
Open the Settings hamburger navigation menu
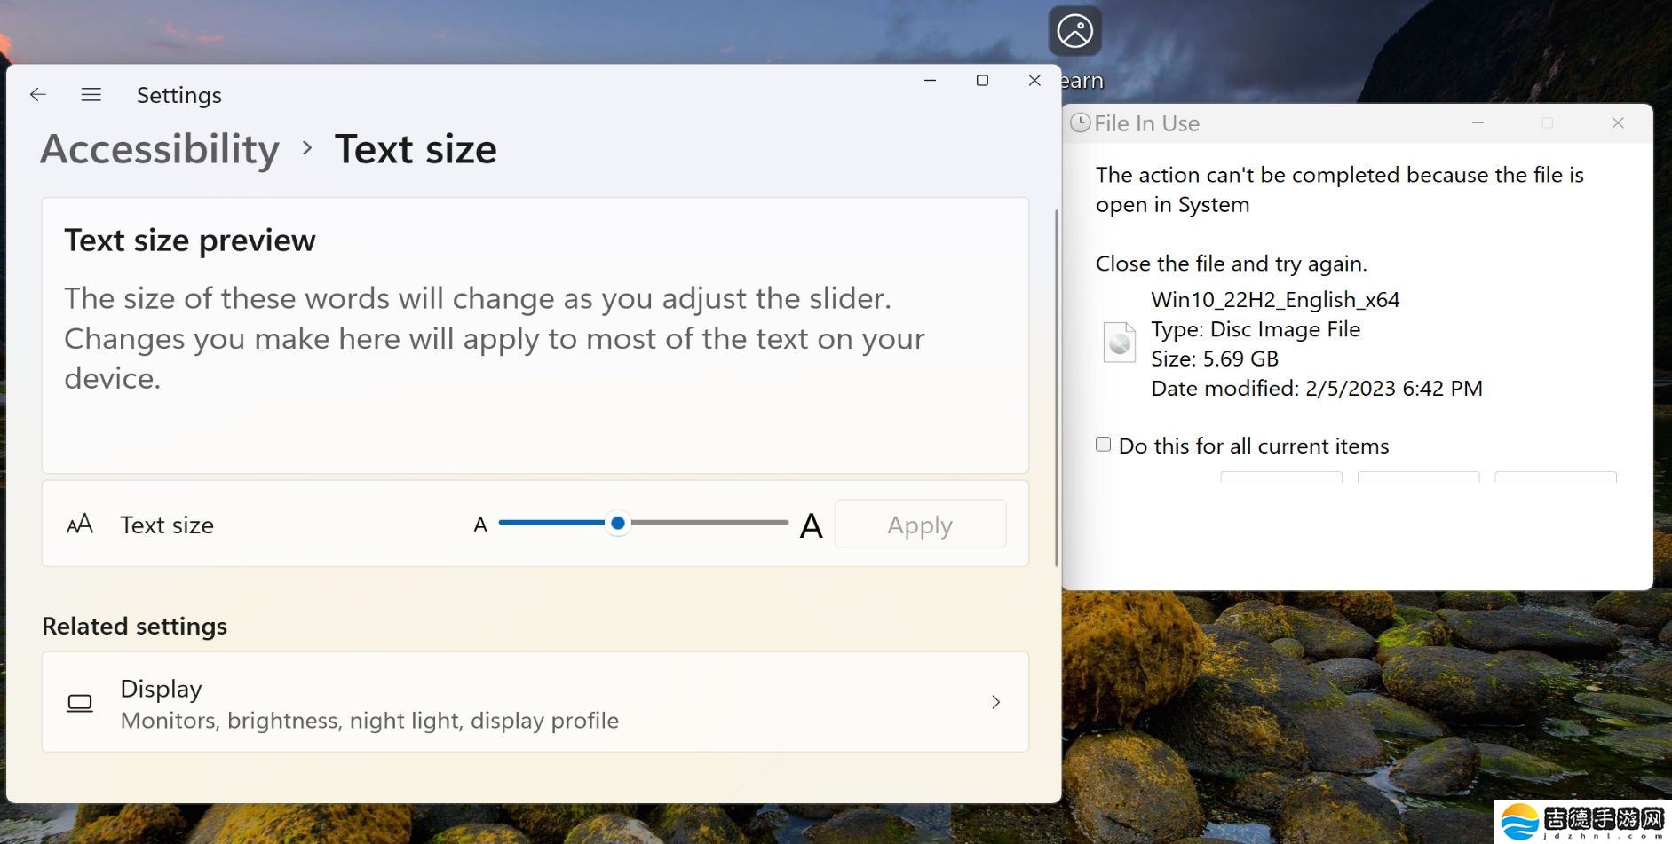pos(91,95)
